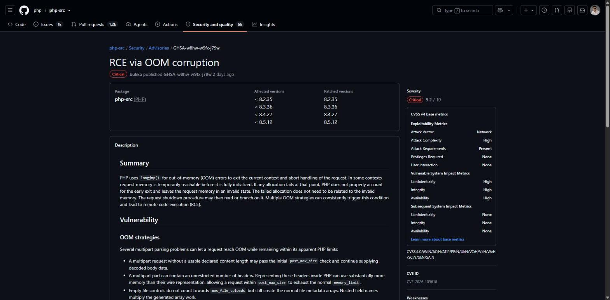The height and width of the screenshot is (300, 610).
Task: Click the php owner link in the header
Action: tap(38, 10)
